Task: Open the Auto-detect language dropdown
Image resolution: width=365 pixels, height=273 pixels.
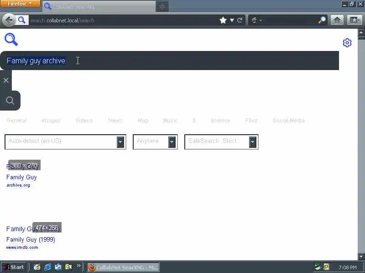Action: click(65, 142)
